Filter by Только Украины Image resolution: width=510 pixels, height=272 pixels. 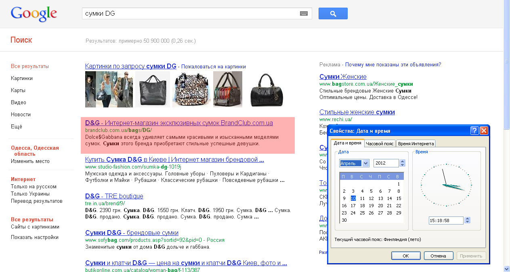pos(30,194)
